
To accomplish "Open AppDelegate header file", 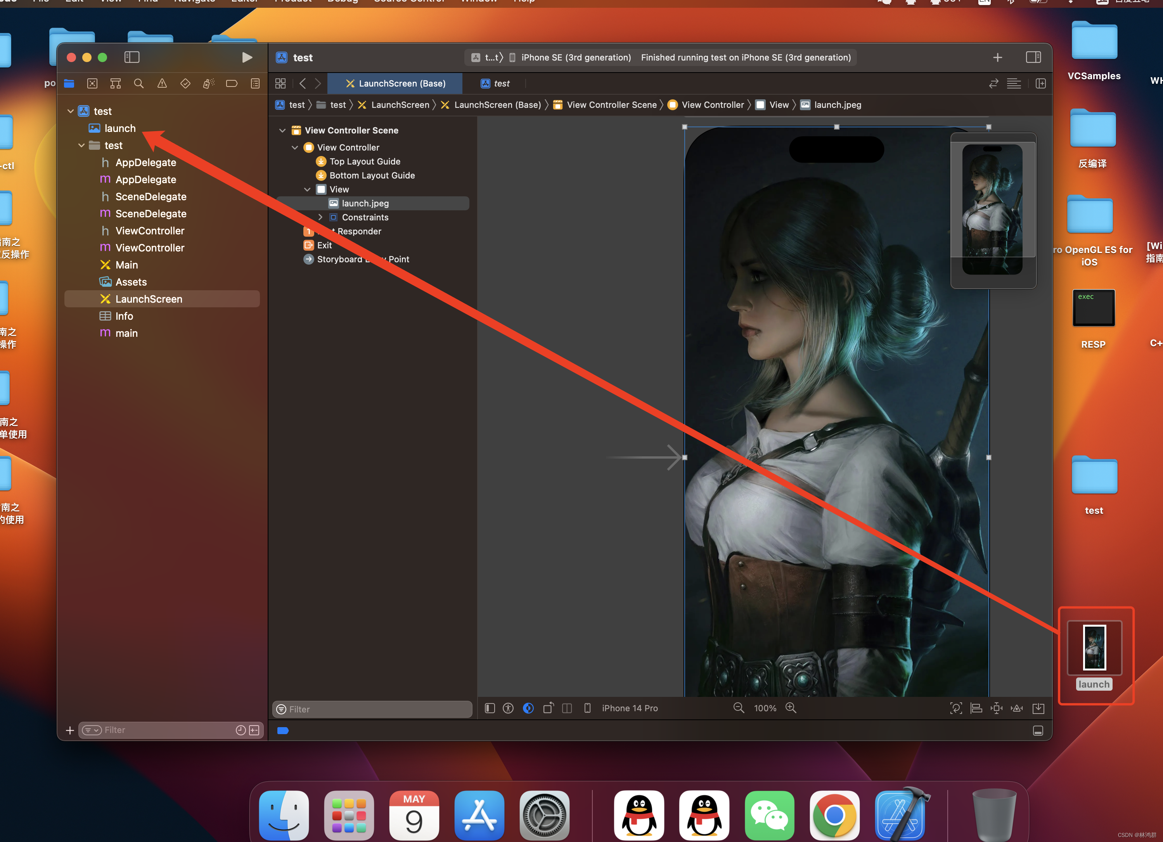I will tap(145, 163).
